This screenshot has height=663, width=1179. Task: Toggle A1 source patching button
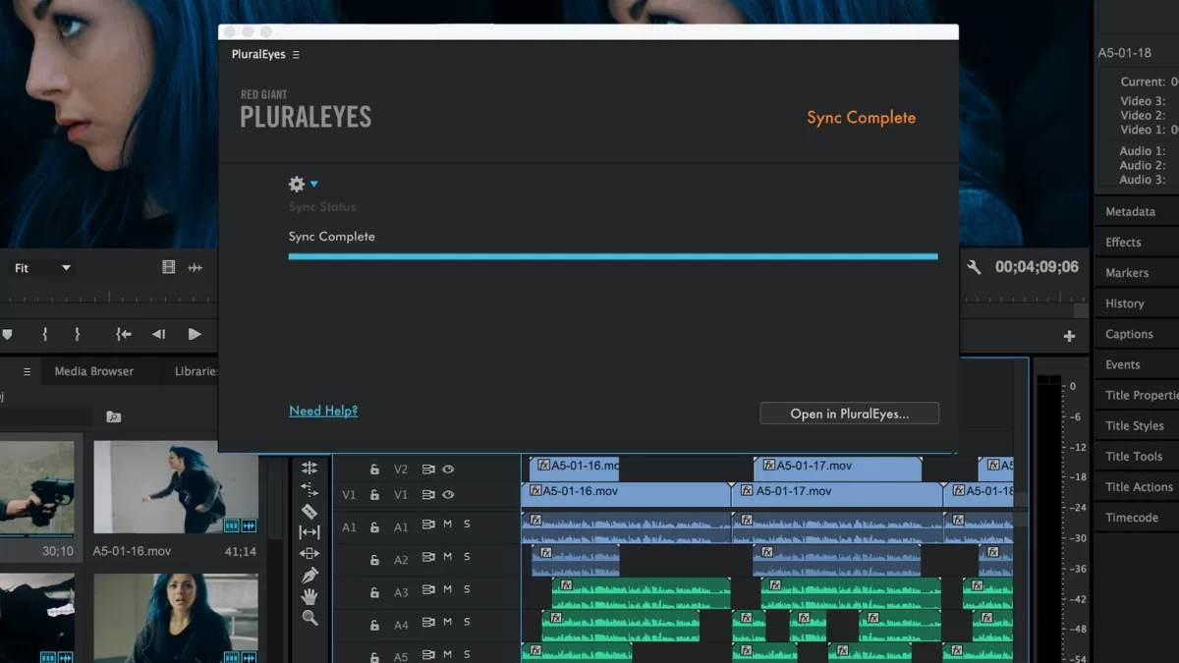pos(349,527)
